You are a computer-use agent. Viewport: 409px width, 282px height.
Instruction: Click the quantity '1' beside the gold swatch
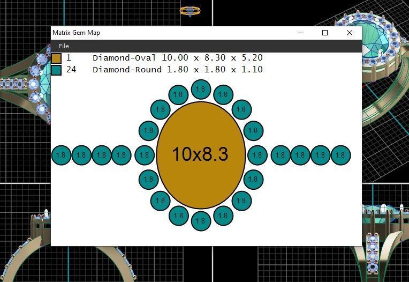[x=69, y=58]
